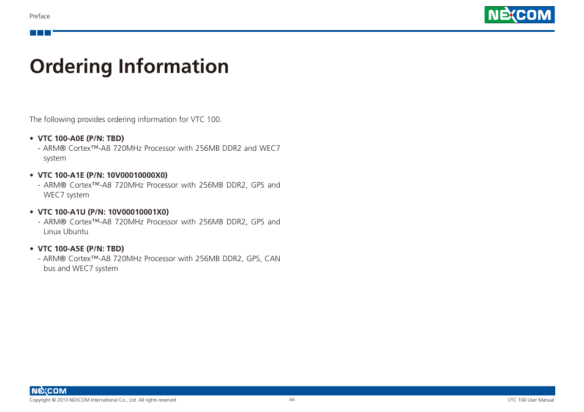Click the intro sentence about VTC 100 ordering
This screenshot has height=412, width=584.
coord(125,120)
